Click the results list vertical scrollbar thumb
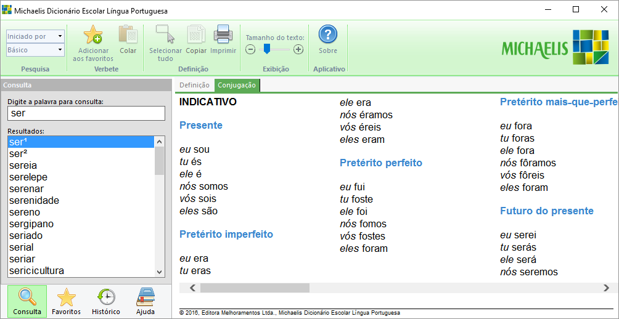619x319 pixels. coord(160,161)
